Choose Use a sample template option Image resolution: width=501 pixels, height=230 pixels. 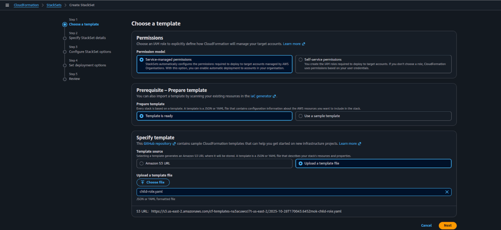[301, 116]
